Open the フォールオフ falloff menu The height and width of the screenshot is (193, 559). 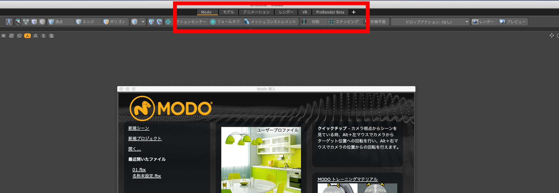coord(225,22)
